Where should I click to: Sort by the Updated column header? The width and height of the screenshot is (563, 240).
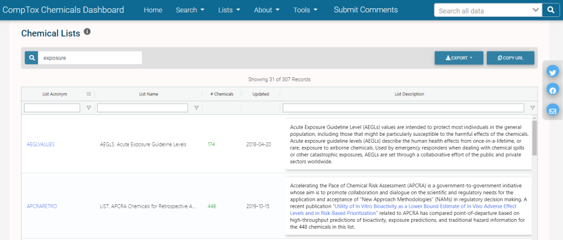260,94
